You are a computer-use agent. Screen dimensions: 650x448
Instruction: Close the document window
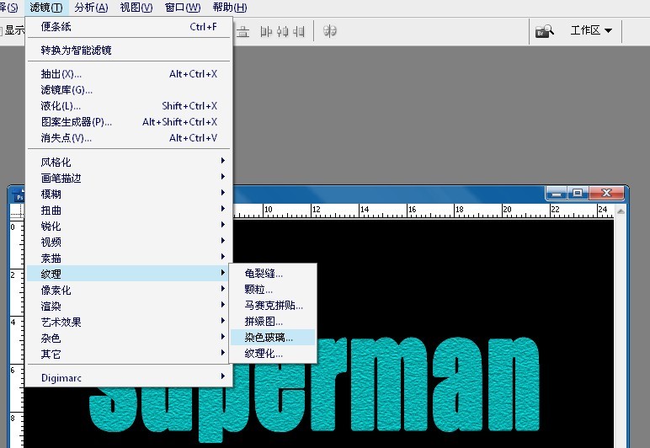606,193
